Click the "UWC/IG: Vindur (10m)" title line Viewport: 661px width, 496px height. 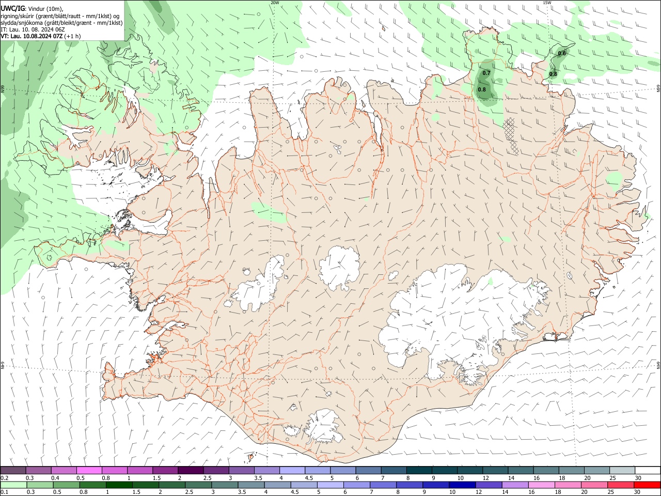tap(32, 9)
